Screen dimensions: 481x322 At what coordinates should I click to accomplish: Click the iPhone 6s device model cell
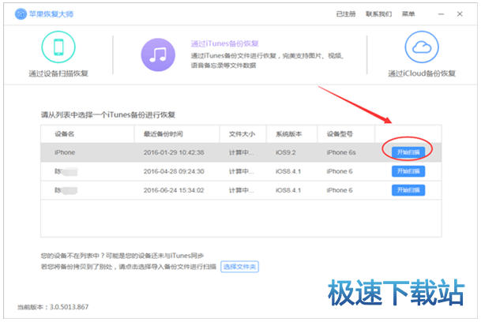tap(341, 152)
